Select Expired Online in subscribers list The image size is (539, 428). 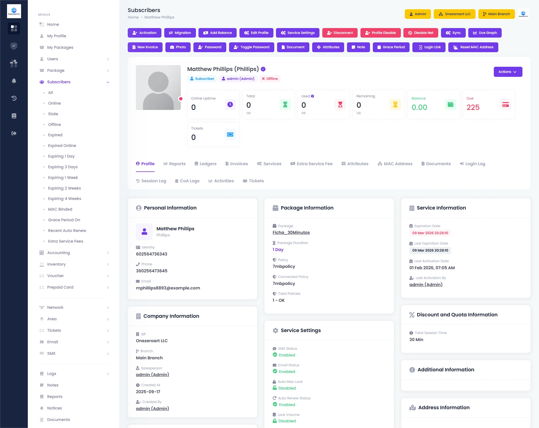pyautogui.click(x=62, y=146)
